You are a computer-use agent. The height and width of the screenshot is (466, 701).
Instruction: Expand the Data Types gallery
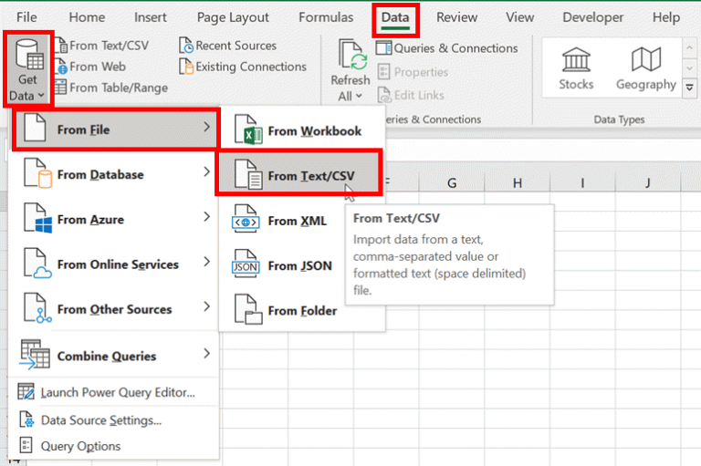click(690, 88)
